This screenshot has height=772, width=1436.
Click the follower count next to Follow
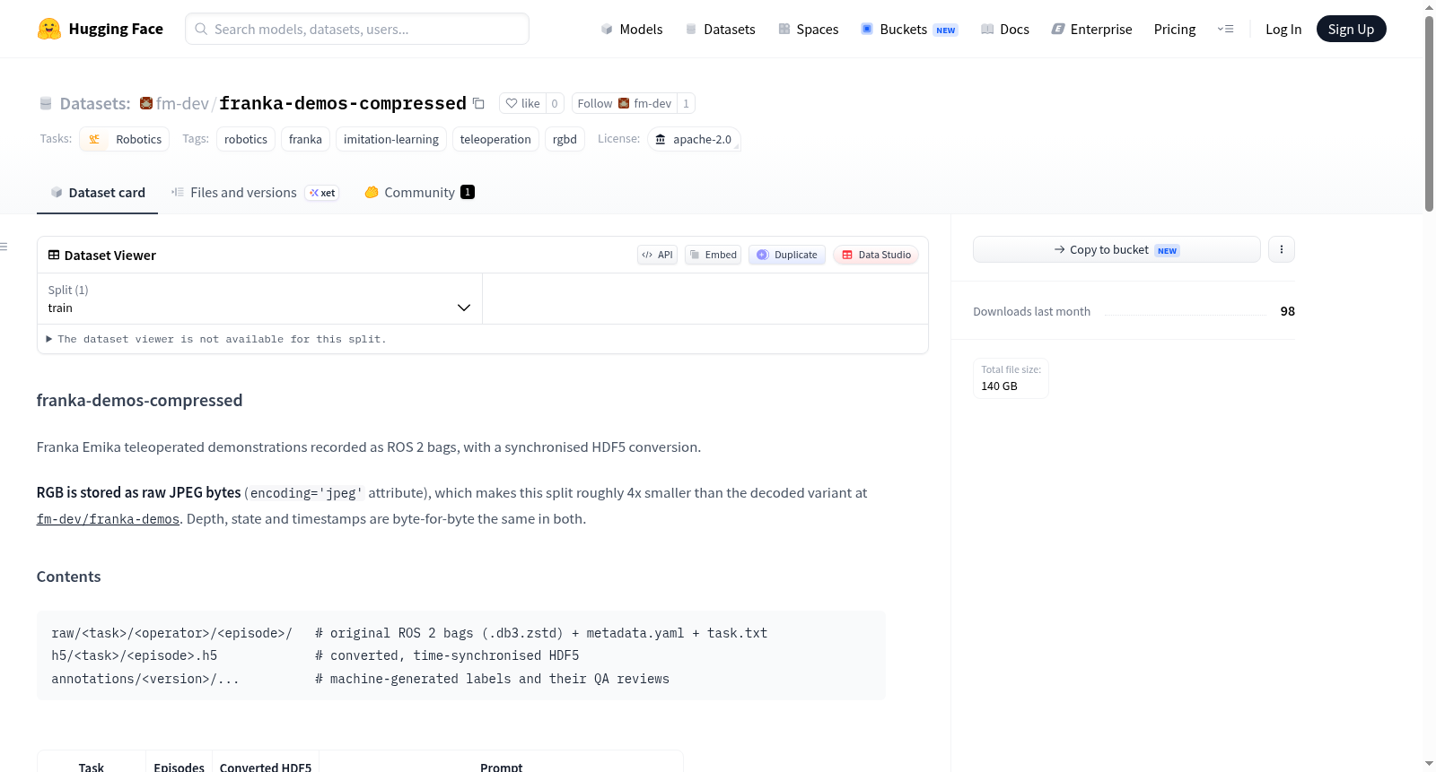click(x=686, y=103)
